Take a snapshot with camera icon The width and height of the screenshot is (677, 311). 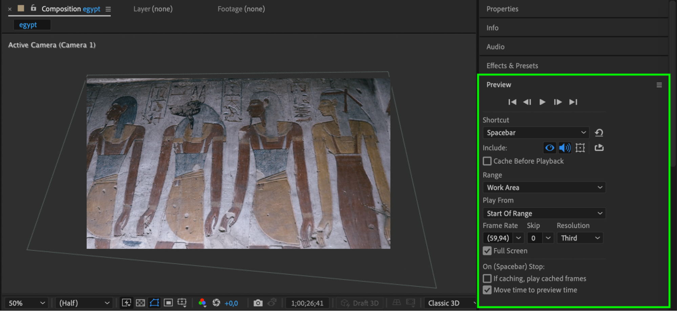(258, 303)
